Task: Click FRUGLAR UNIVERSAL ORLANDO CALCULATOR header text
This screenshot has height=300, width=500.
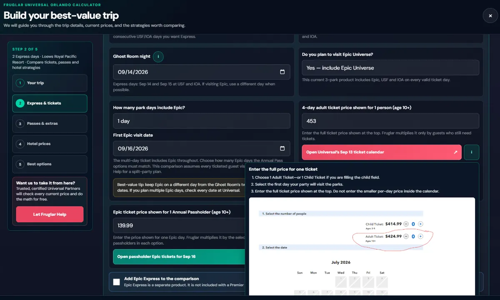Action: (52, 5)
